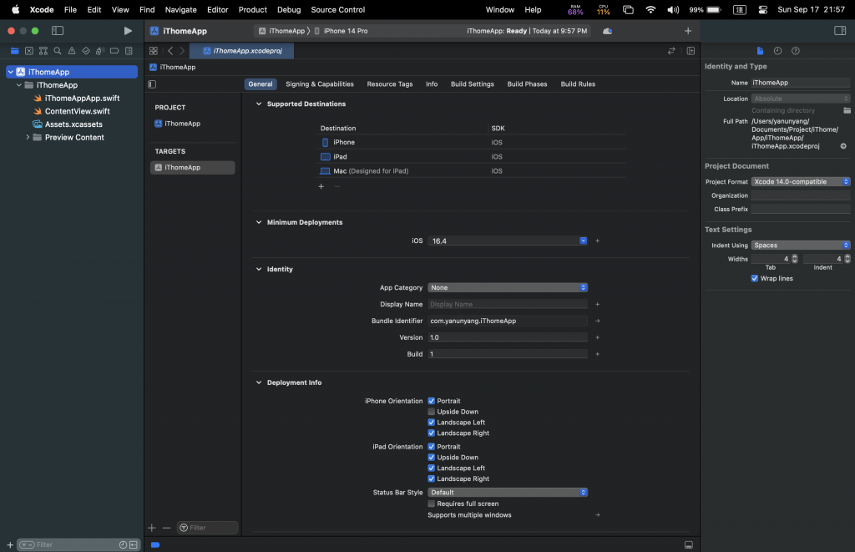
Task: Open the Symbol navigator icon
Action: click(x=43, y=51)
